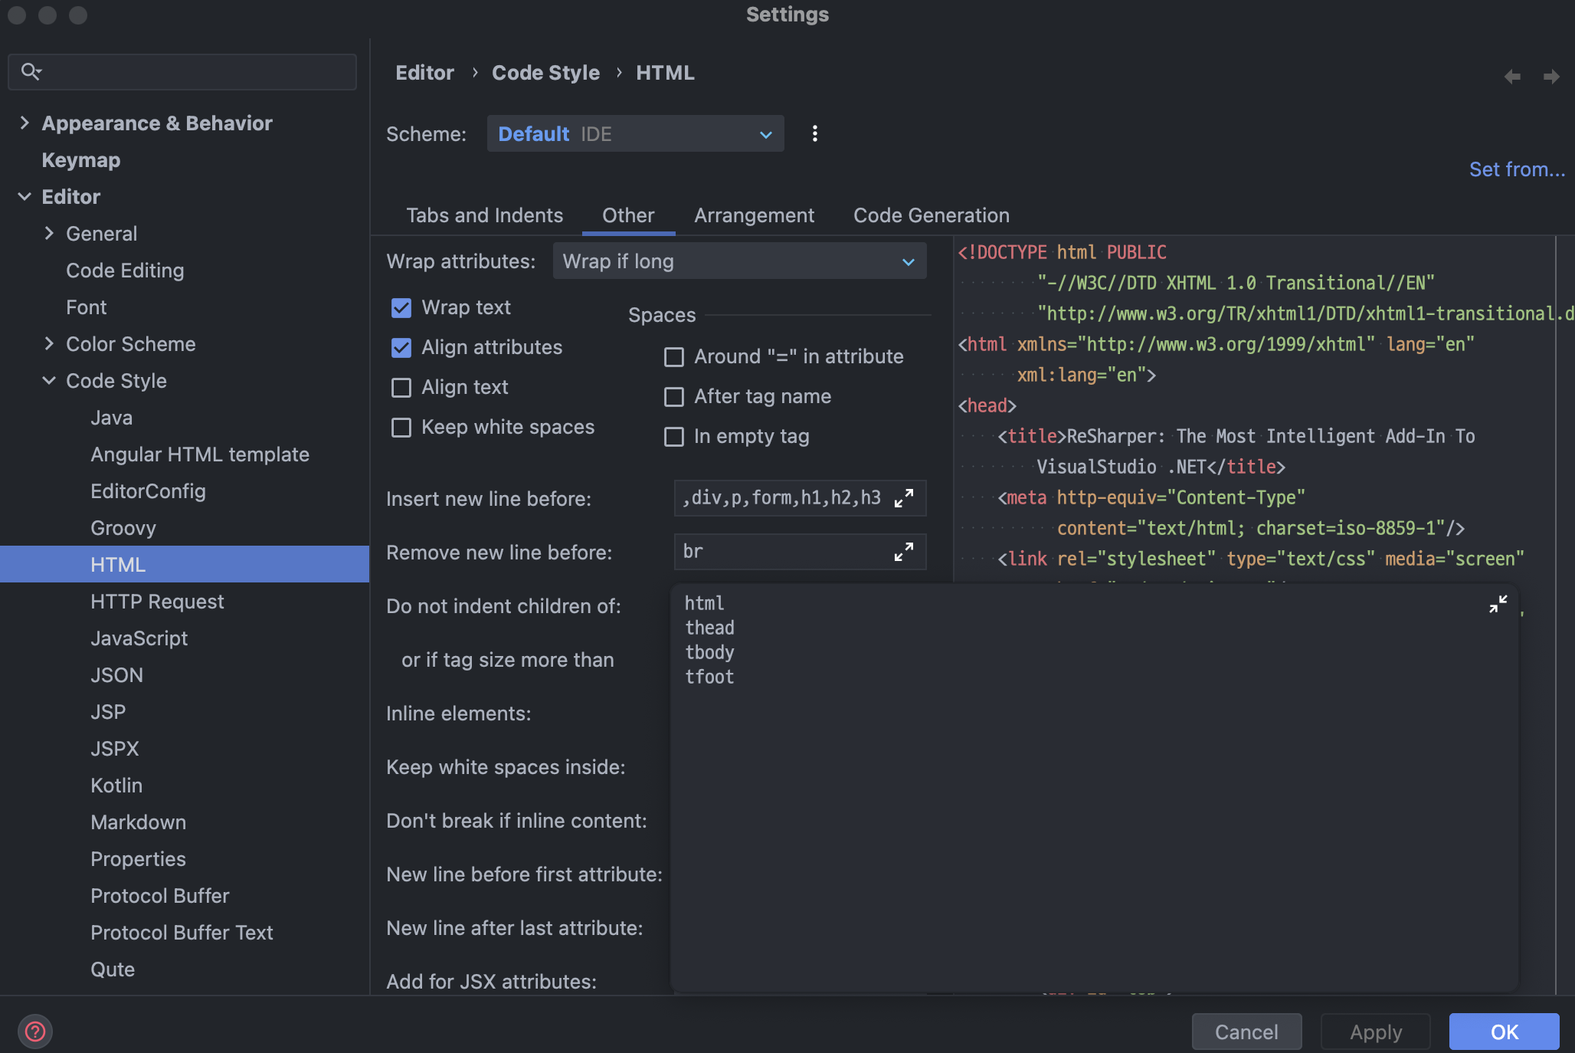Screen dimensions: 1575x1053
Task: Uncheck the Wrap text checkbox
Action: coord(401,308)
